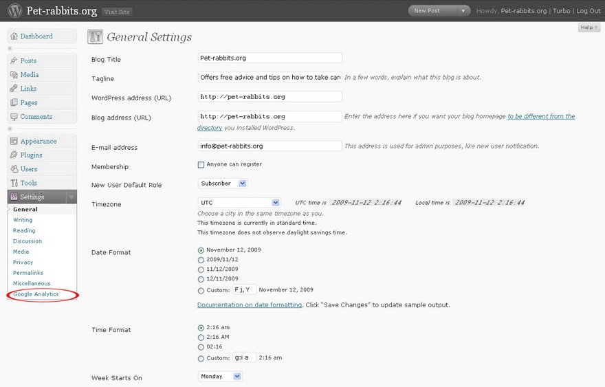
Task: Select 2:16 AM uppercase time format
Action: tap(201, 338)
